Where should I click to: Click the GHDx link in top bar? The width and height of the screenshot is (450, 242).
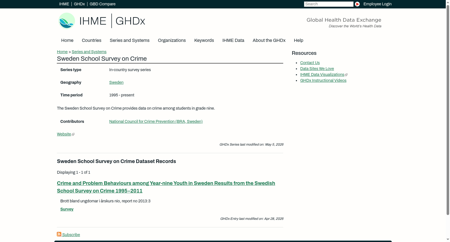coord(79,4)
